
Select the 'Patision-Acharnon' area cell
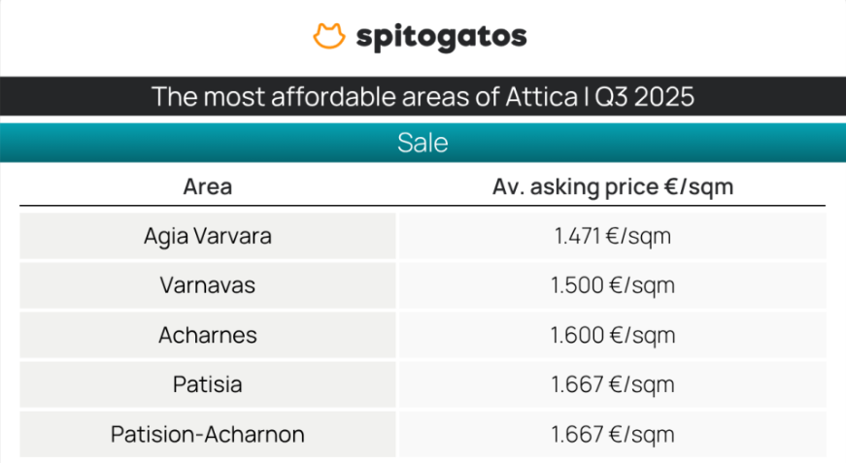(207, 434)
